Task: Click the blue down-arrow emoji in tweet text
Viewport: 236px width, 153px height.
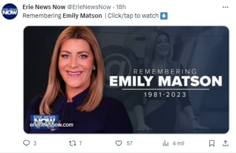Action: [164, 16]
